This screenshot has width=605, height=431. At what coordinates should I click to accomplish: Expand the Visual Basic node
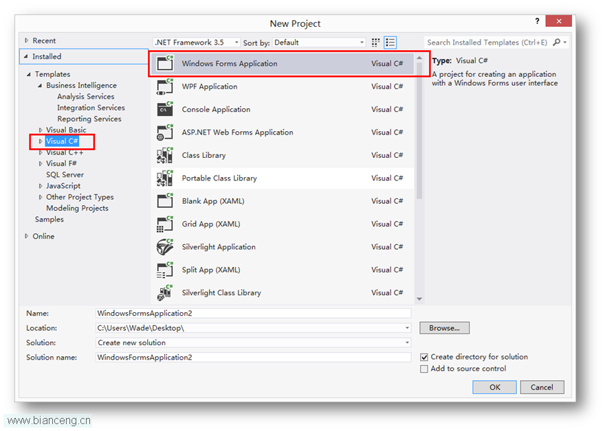[41, 130]
